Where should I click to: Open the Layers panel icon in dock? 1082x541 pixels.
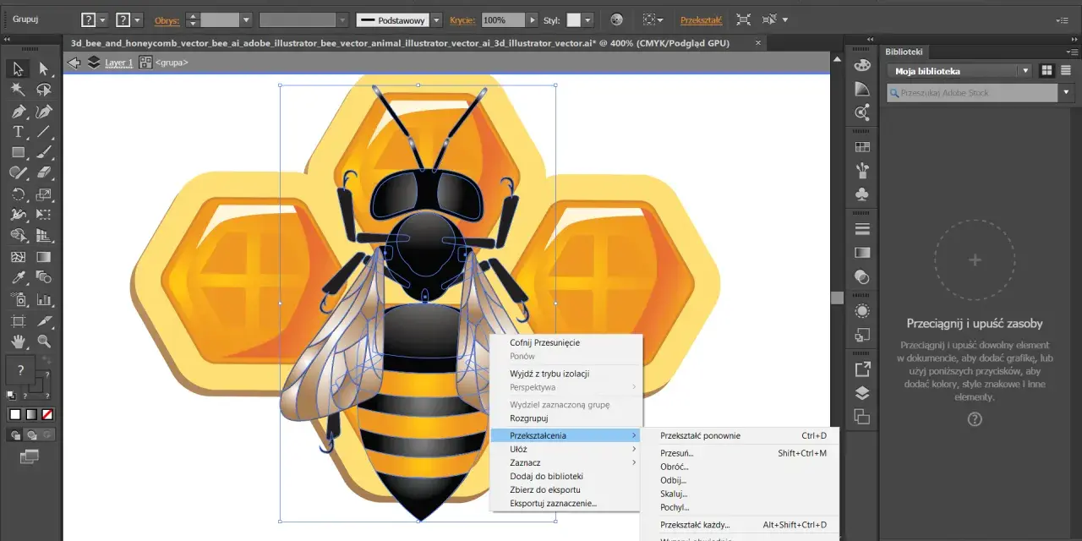click(x=862, y=393)
